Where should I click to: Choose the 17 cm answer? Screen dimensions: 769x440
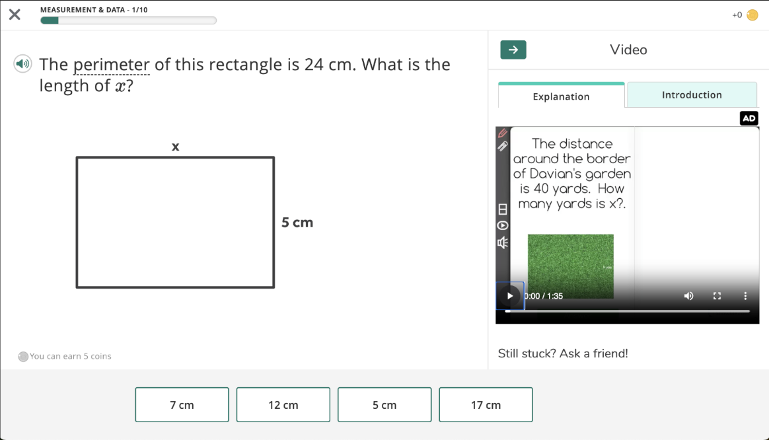click(486, 405)
